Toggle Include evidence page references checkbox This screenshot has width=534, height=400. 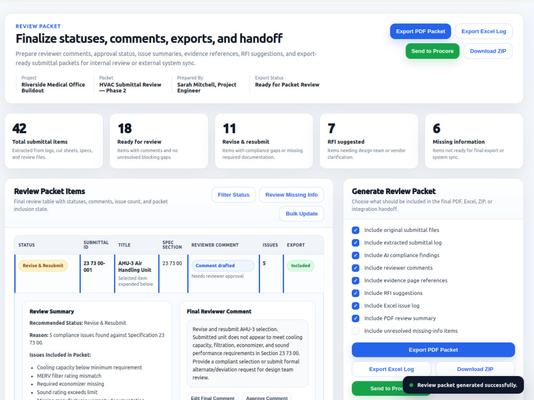356,281
